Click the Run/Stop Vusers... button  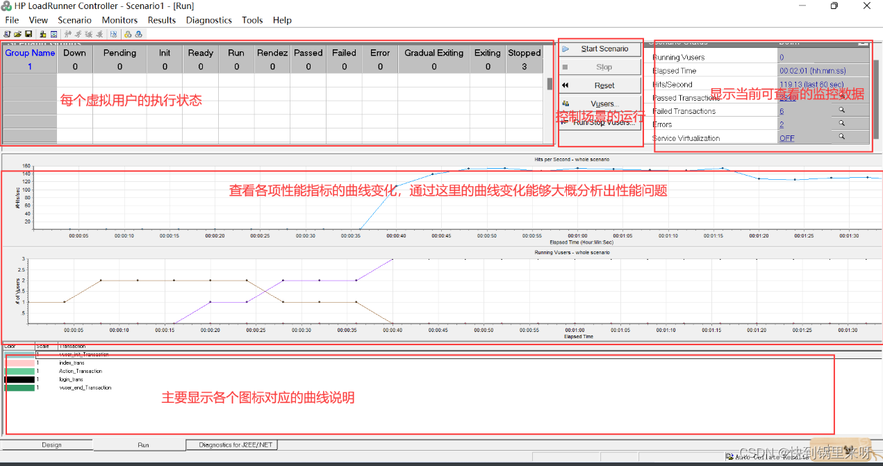pyautogui.click(x=600, y=122)
